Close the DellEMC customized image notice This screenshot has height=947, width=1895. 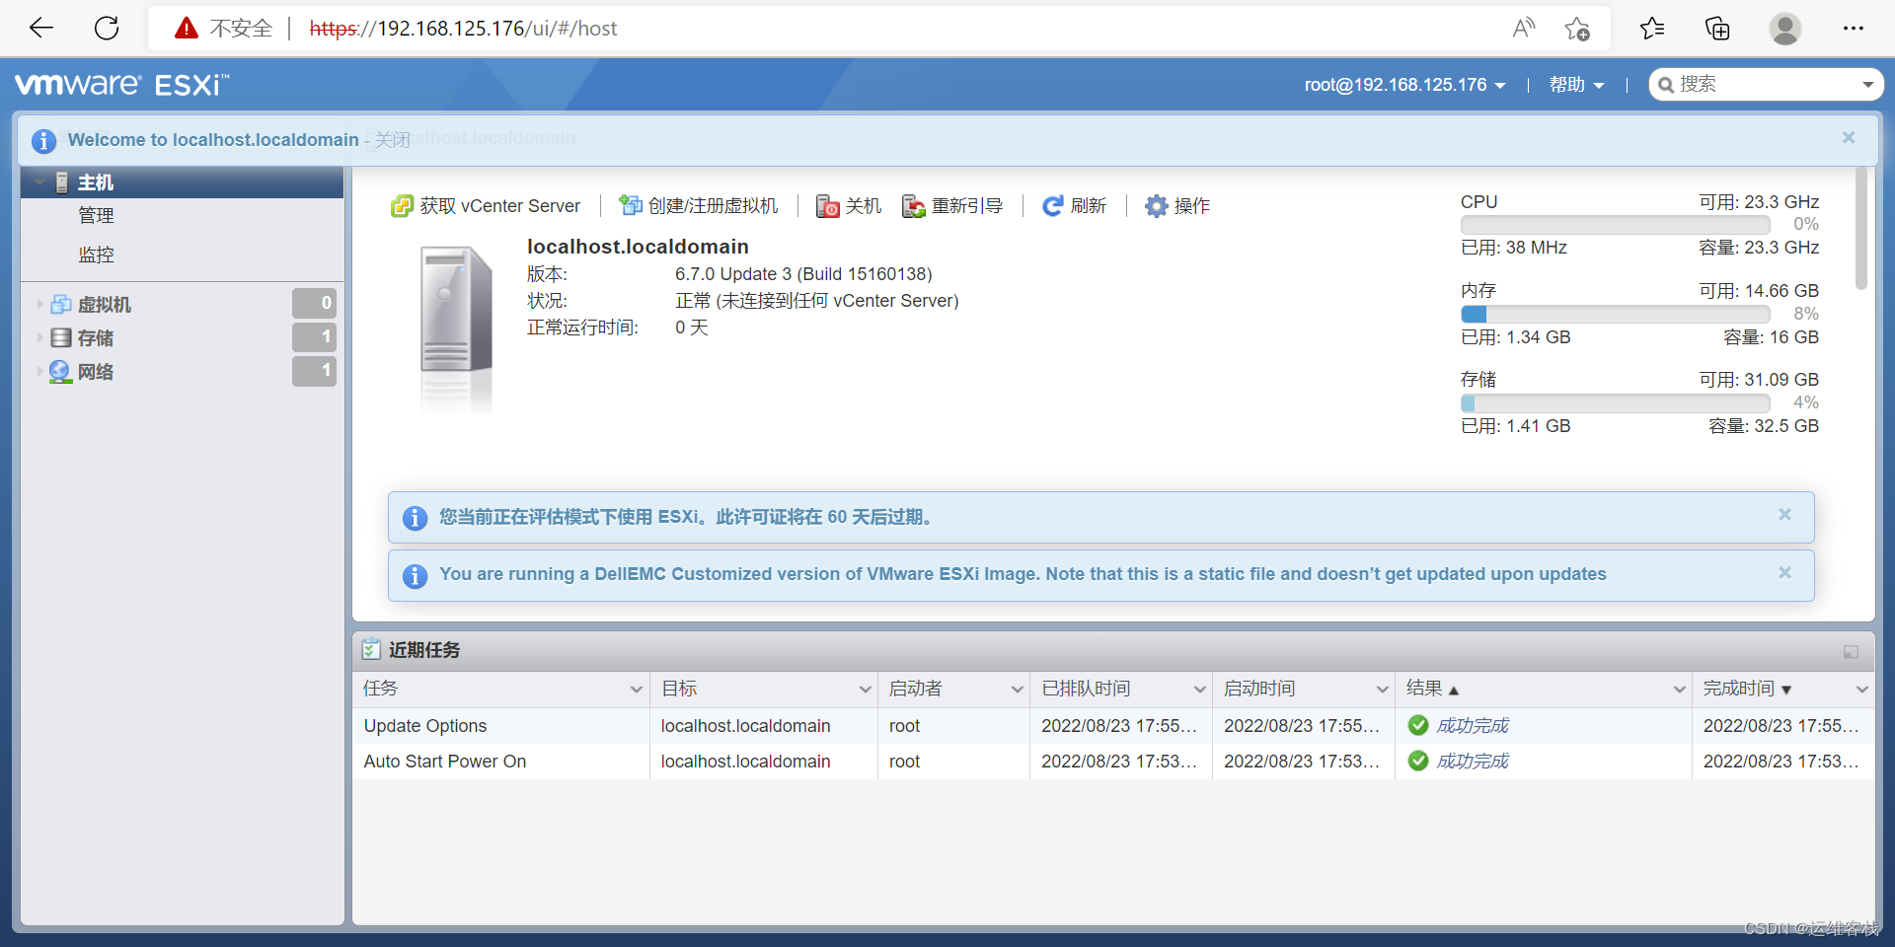(x=1784, y=572)
